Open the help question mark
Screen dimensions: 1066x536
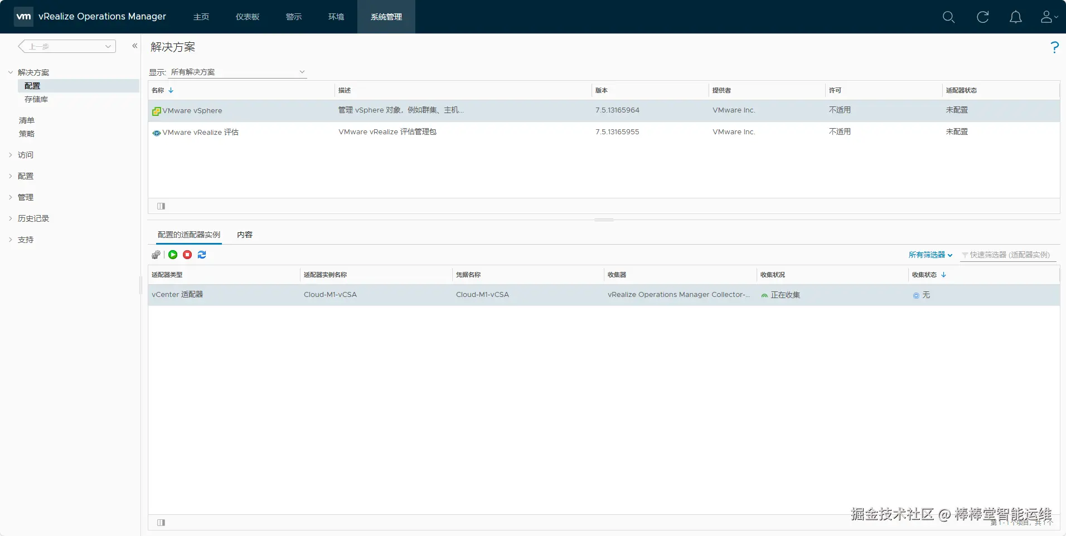tap(1054, 47)
